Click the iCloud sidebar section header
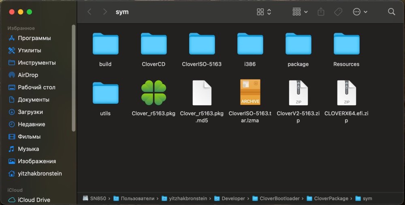405x205 pixels. [15, 190]
